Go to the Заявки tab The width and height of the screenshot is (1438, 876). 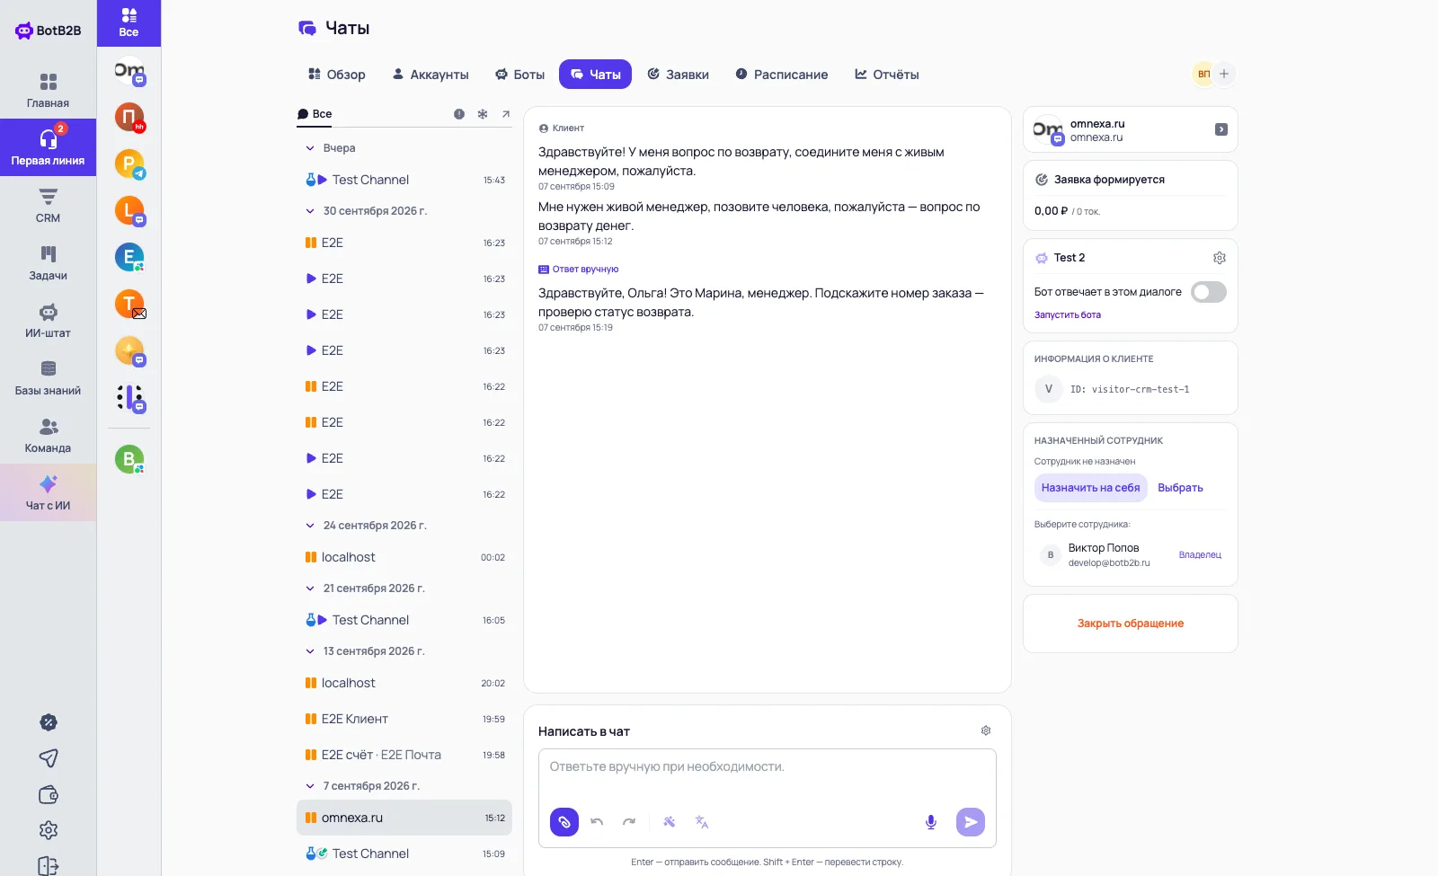pyautogui.click(x=679, y=75)
